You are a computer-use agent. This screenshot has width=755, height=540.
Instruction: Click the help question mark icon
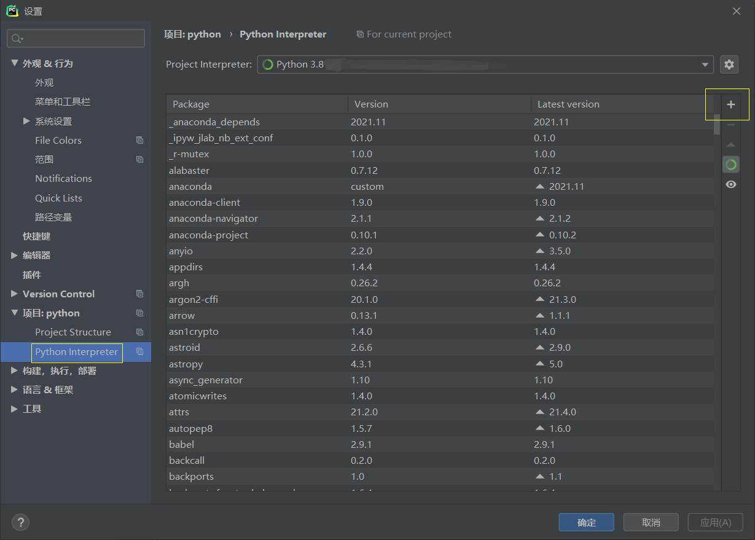pyautogui.click(x=20, y=523)
